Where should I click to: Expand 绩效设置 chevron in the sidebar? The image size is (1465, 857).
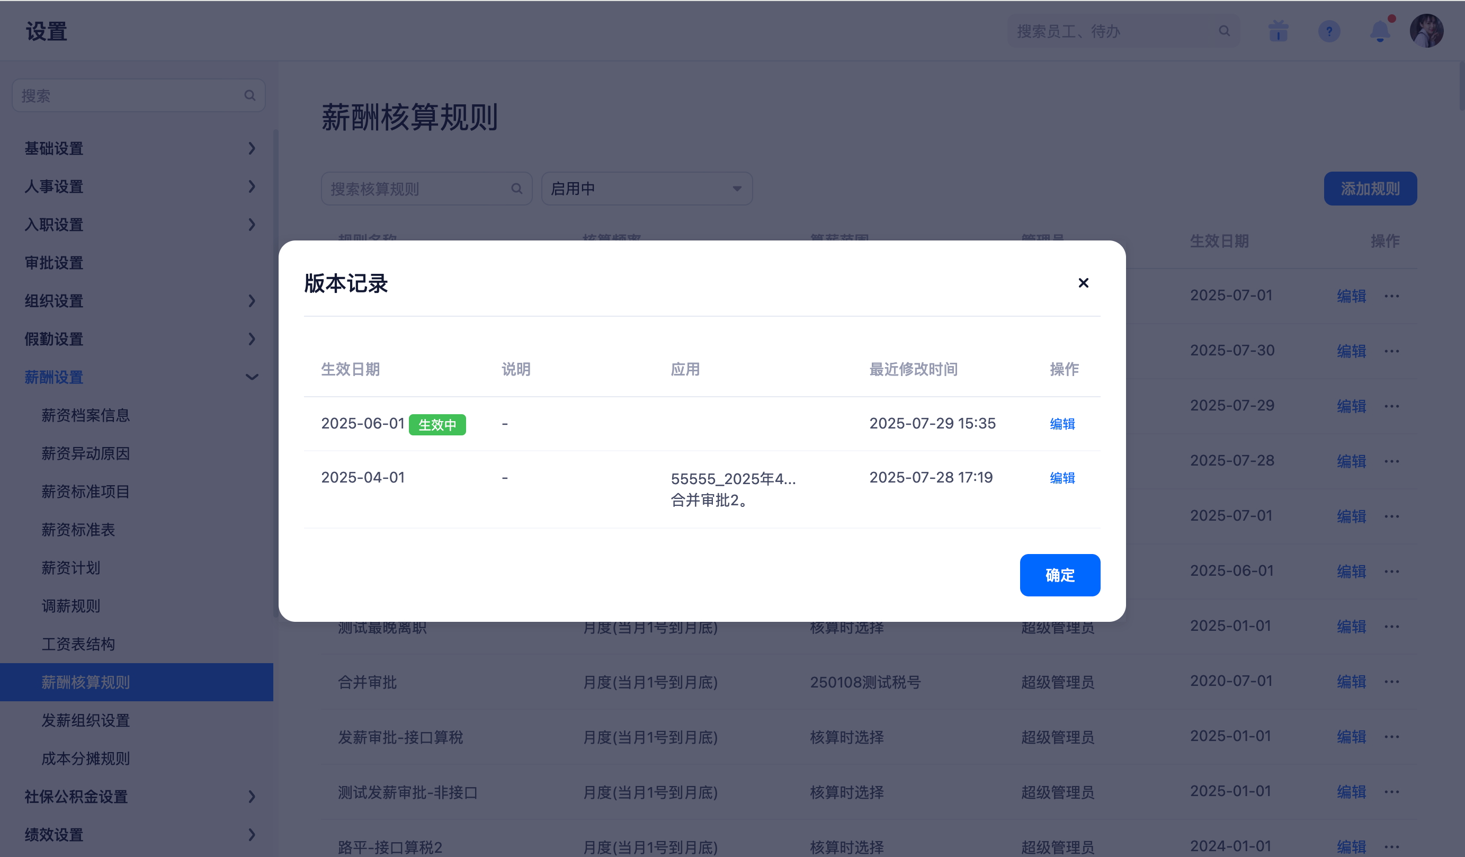coord(252,835)
